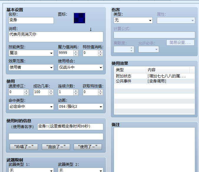Click the second empty message line field
The image size is (199, 172).
pyautogui.click(x=56, y=136)
